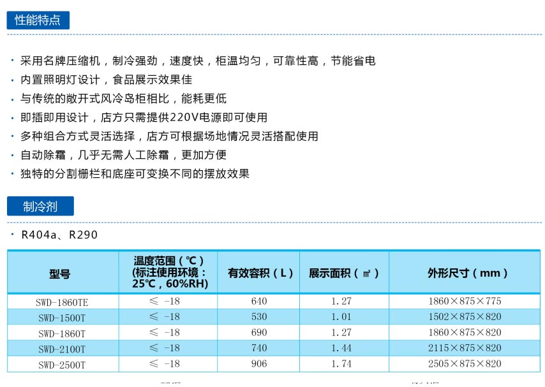
Task: Click the 温度范围 column header
Action: click(168, 272)
